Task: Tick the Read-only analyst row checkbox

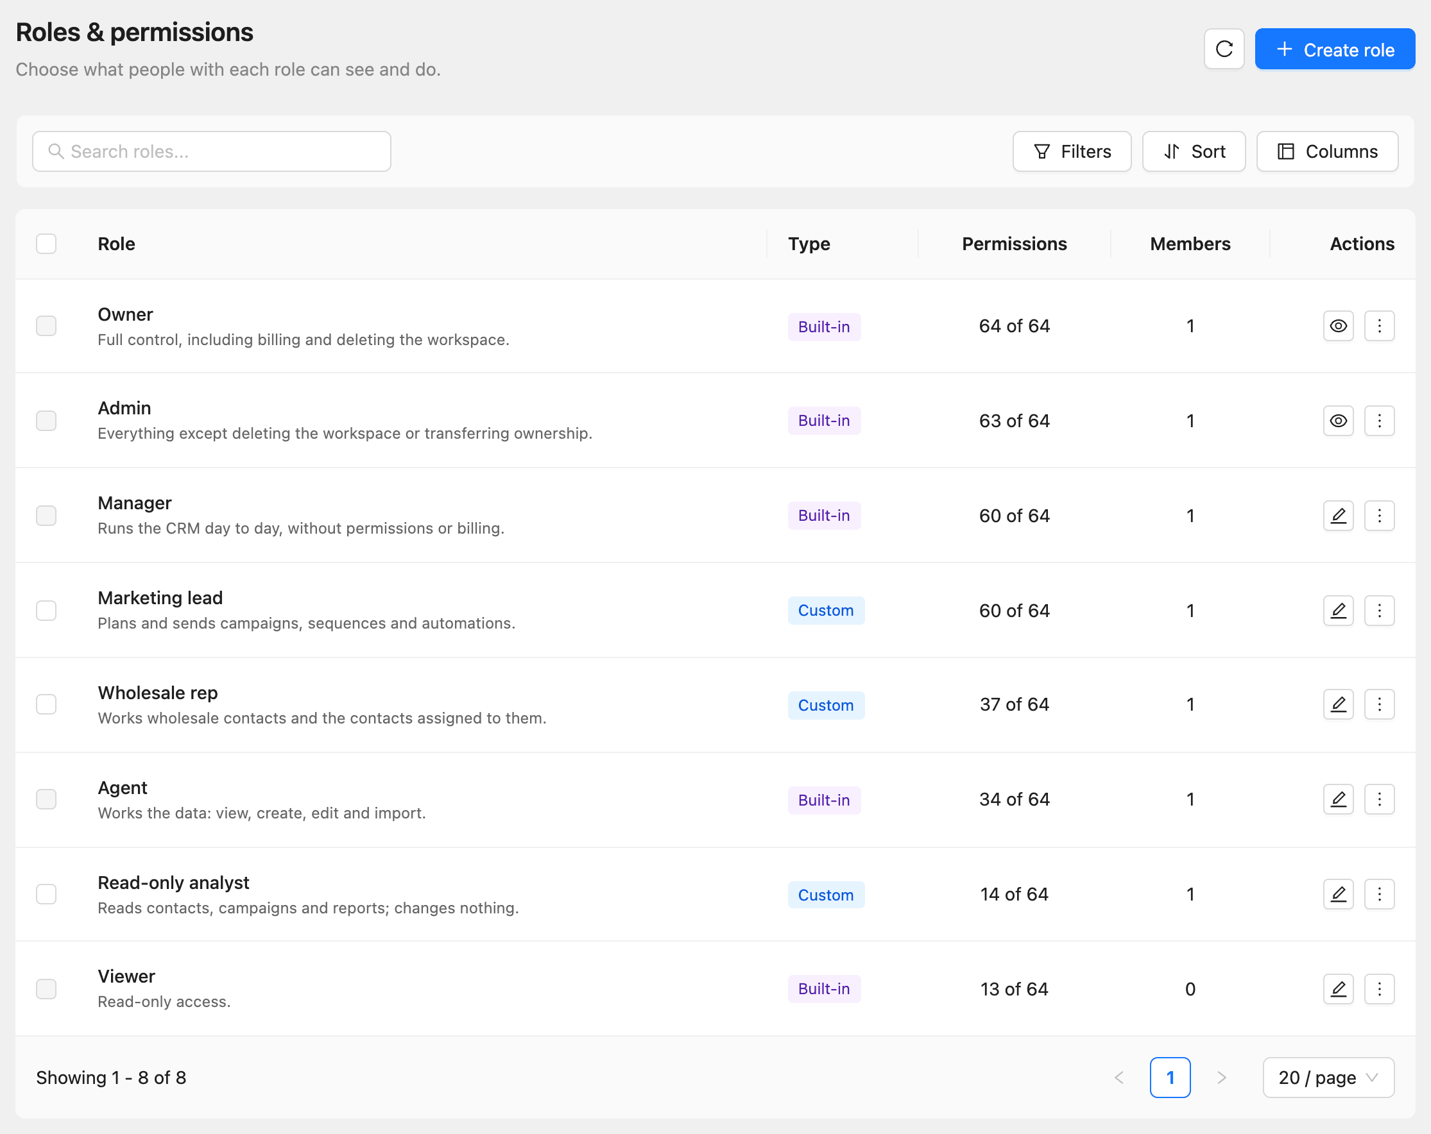Action: coord(46,894)
